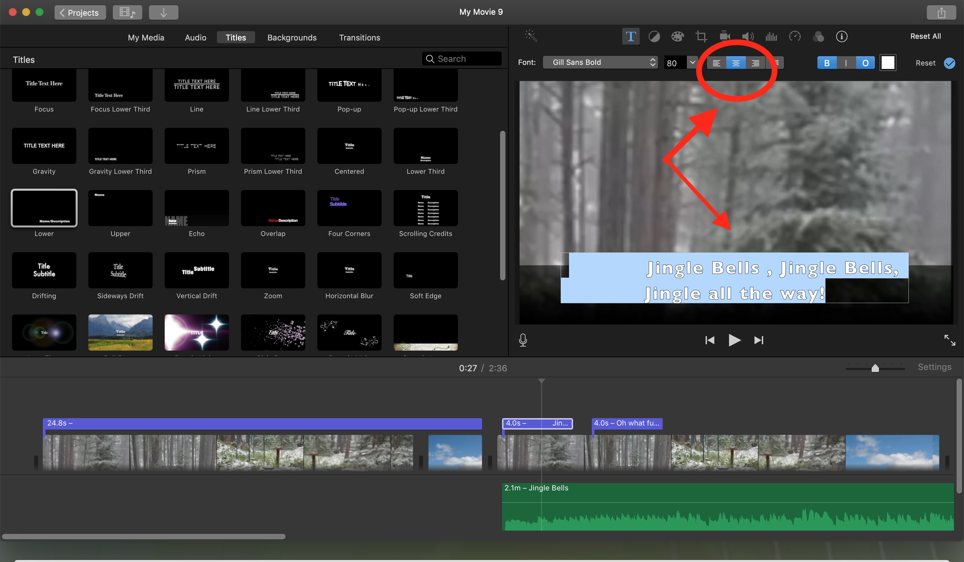The image size is (964, 562).
Task: Open the stabilization camera icon
Action: (x=725, y=37)
